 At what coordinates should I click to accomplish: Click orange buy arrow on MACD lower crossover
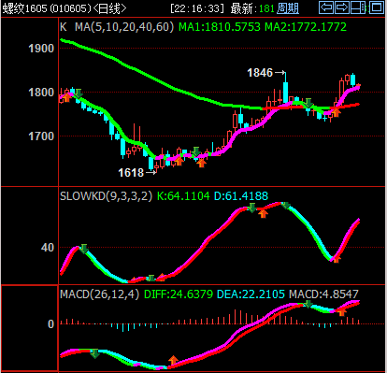(x=173, y=360)
